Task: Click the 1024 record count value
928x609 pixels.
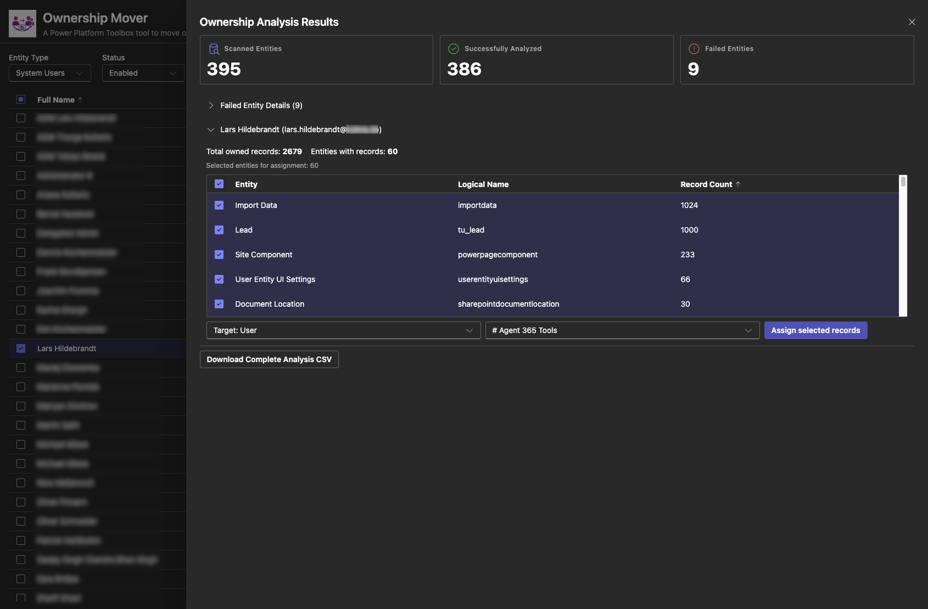Action: click(x=689, y=205)
